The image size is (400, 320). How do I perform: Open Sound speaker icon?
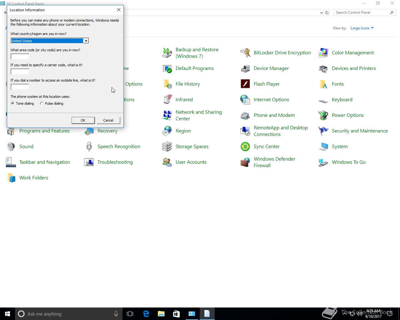pyautogui.click(x=11, y=147)
